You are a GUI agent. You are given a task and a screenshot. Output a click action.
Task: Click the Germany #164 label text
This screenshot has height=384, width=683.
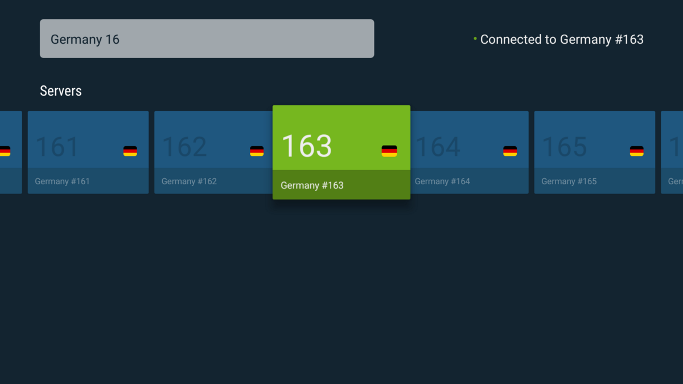442,181
